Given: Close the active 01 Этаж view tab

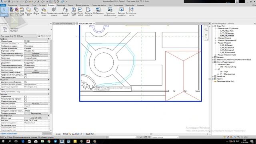Looking at the screenshot, I should pyautogui.click(x=94, y=24).
